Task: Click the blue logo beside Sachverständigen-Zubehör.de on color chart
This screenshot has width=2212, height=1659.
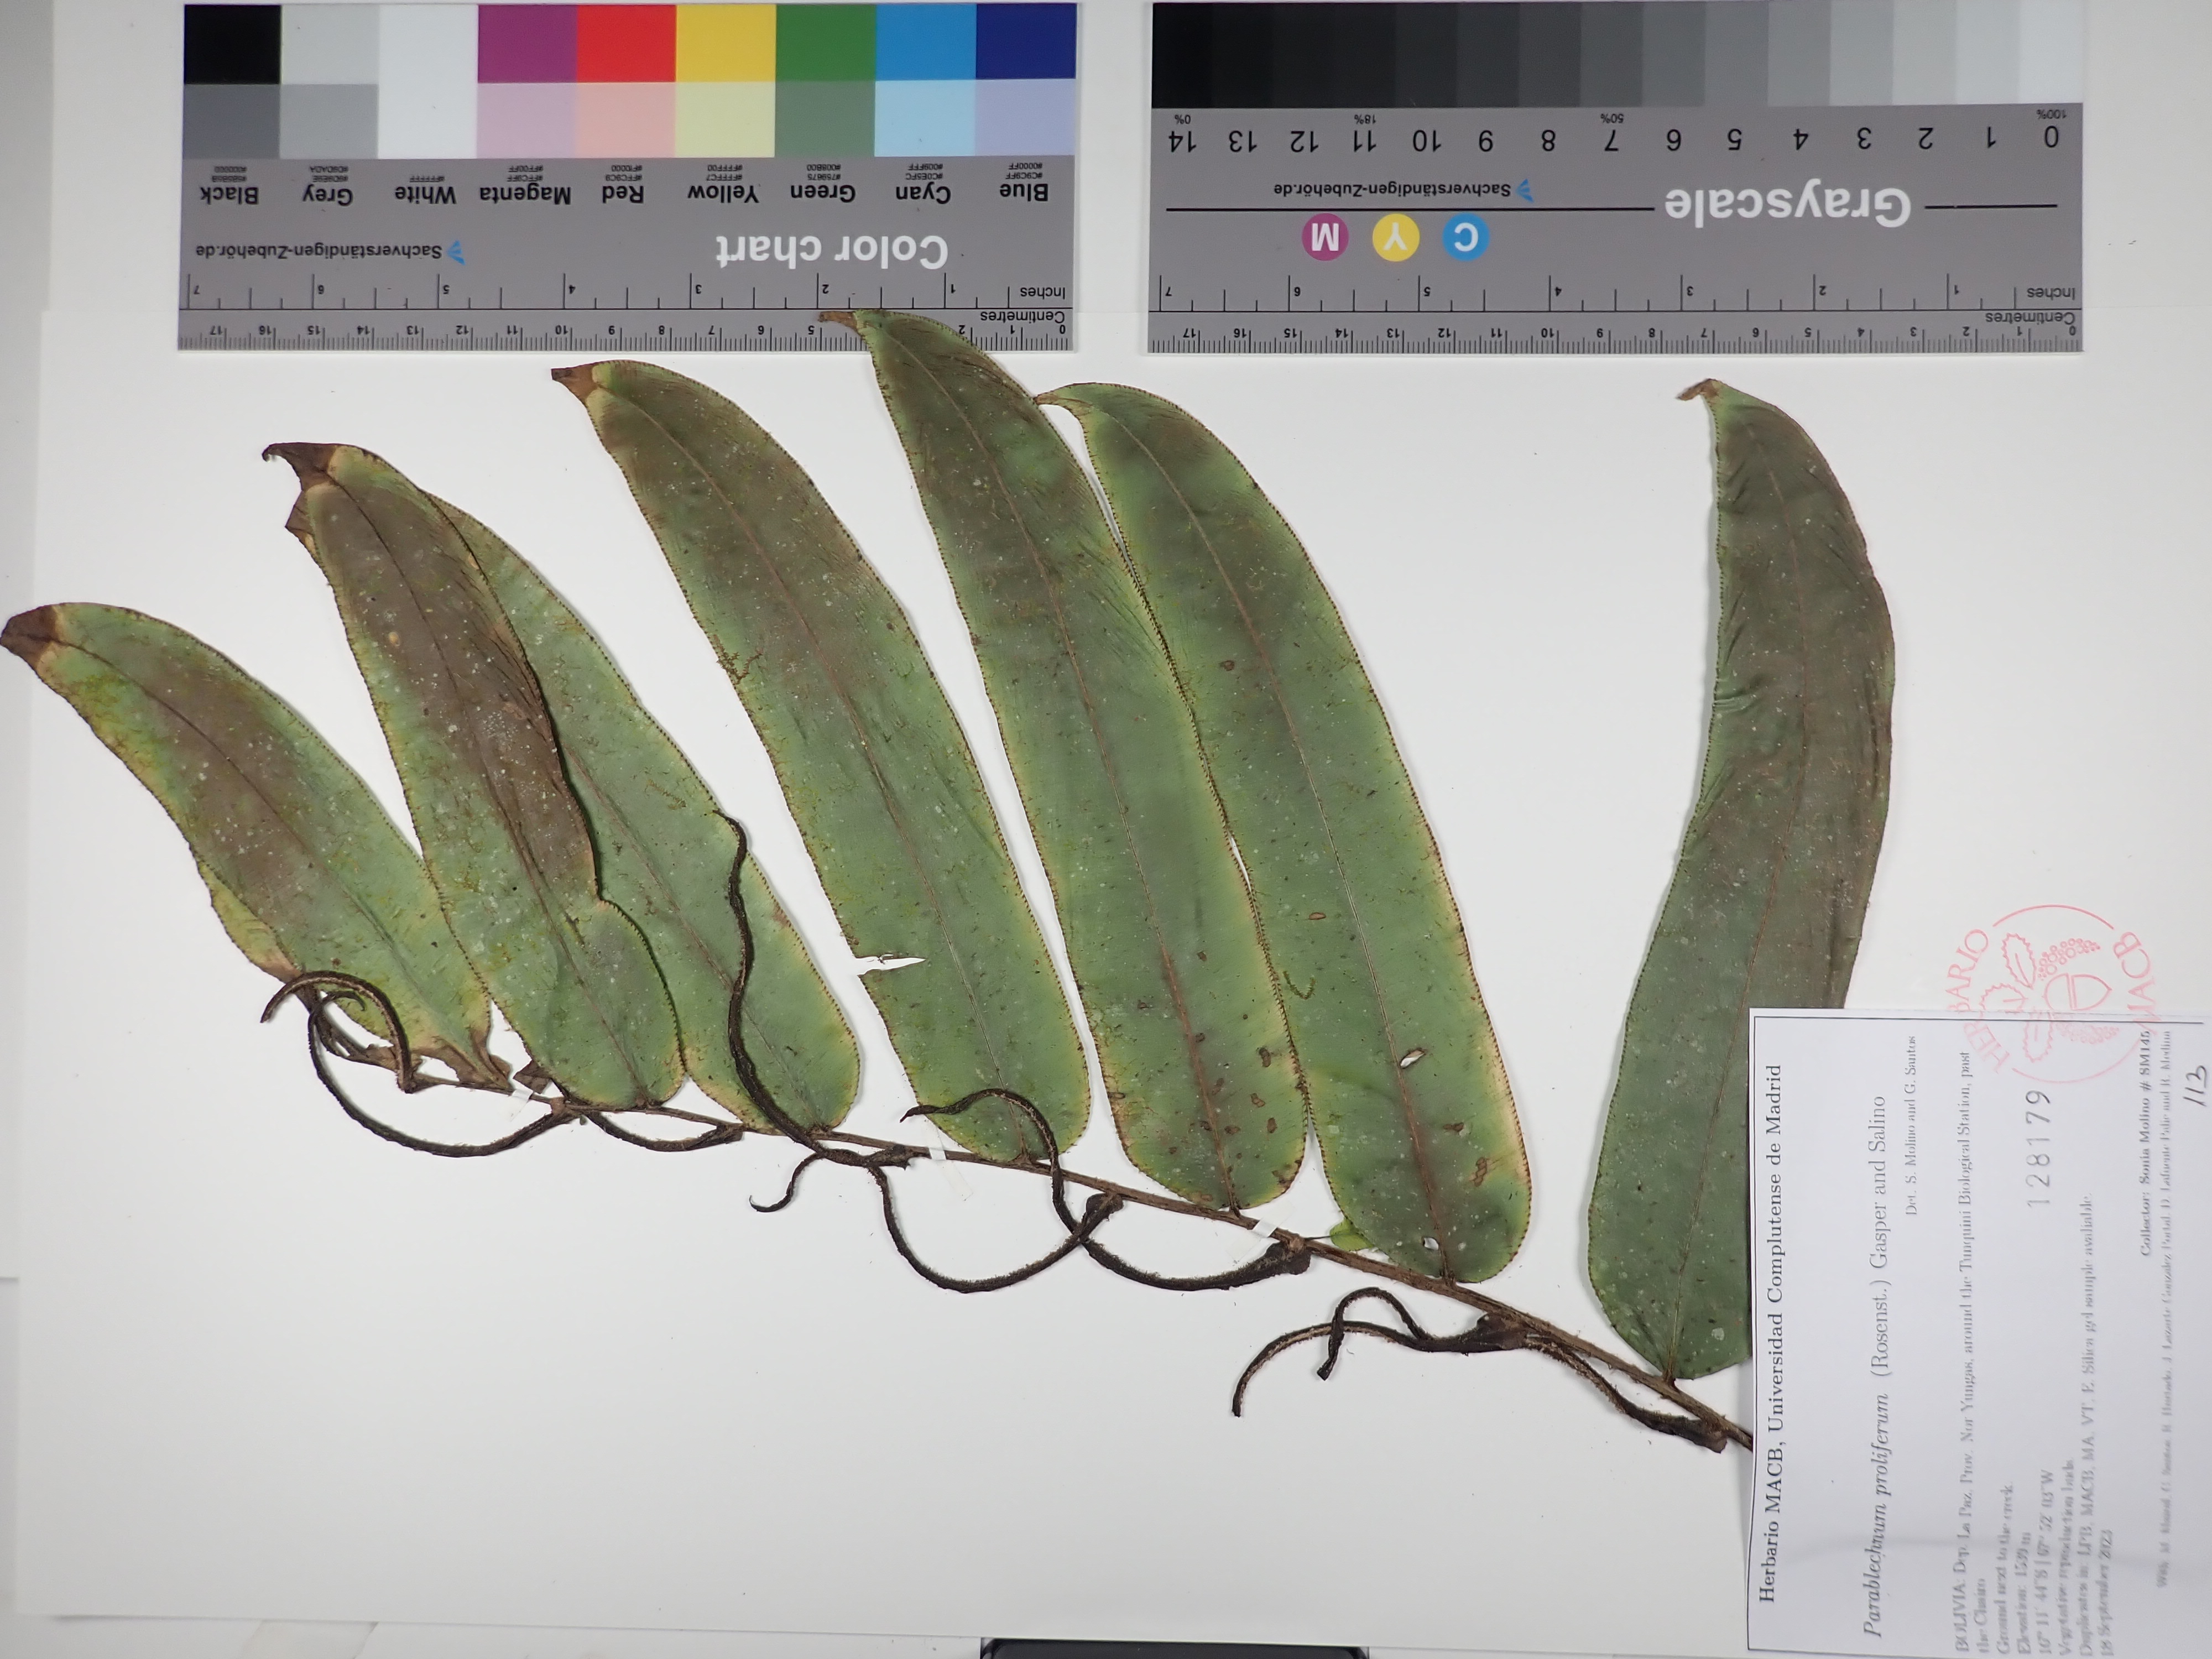Action: pyautogui.click(x=457, y=251)
